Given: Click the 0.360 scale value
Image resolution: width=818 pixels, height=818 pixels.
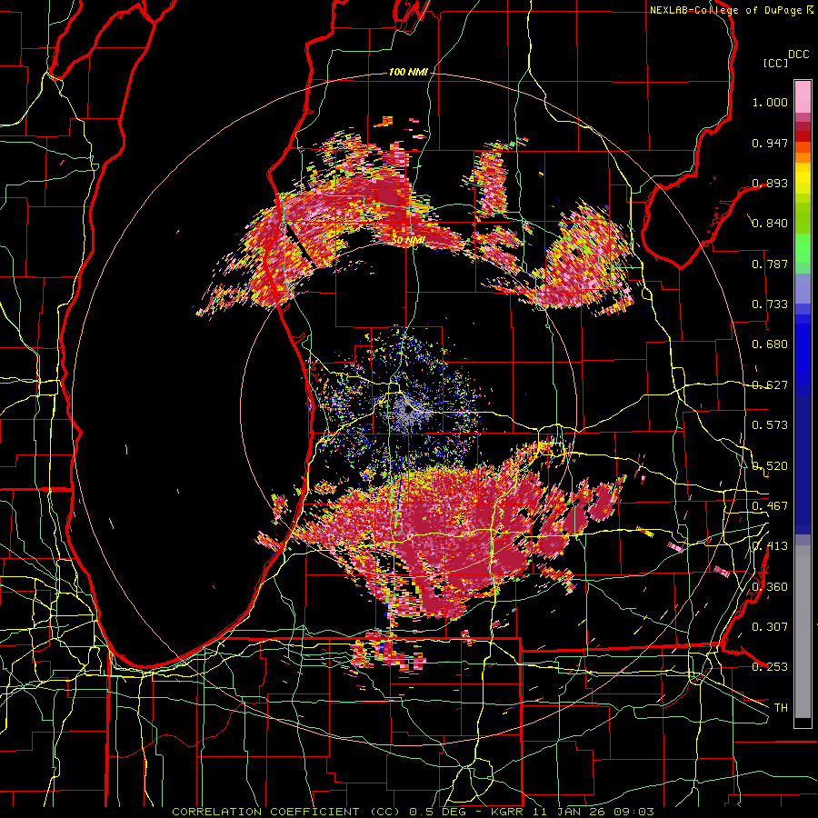Looking at the screenshot, I should coord(770,586).
